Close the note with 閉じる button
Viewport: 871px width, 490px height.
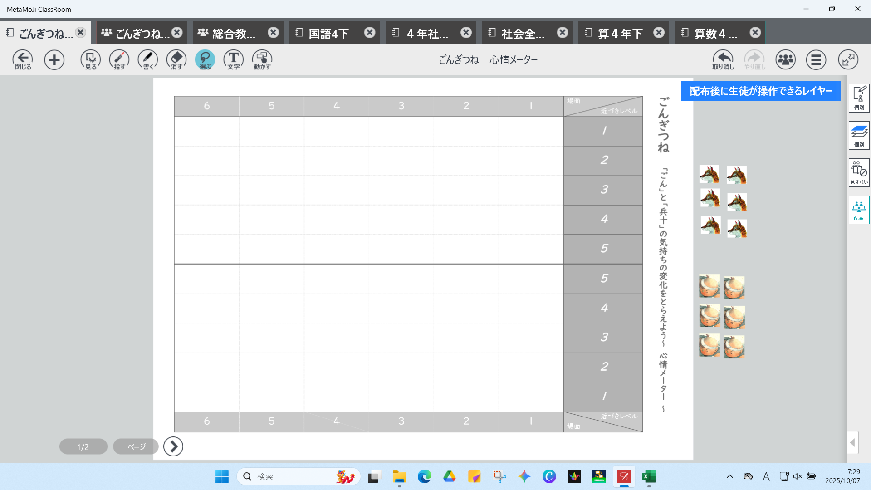point(23,59)
